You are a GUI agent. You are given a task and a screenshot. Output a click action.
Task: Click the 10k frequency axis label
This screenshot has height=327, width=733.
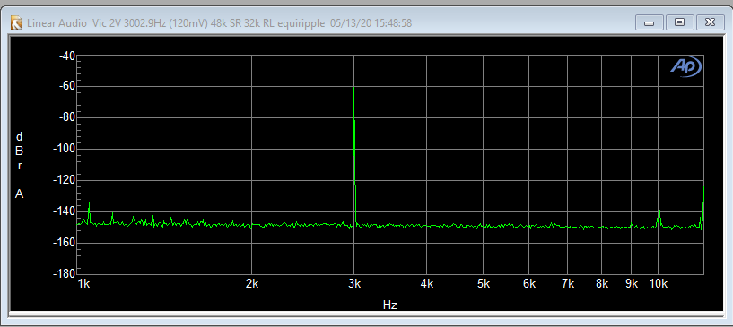coord(659,284)
